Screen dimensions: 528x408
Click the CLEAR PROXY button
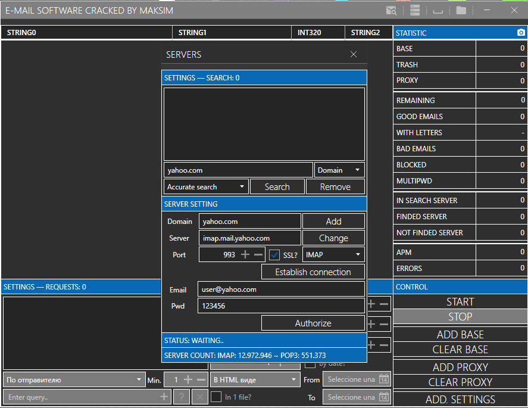click(460, 382)
